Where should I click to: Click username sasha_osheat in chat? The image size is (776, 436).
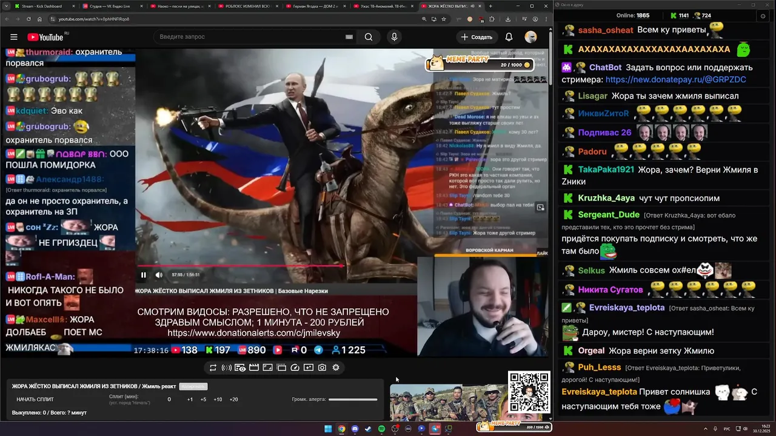606,30
